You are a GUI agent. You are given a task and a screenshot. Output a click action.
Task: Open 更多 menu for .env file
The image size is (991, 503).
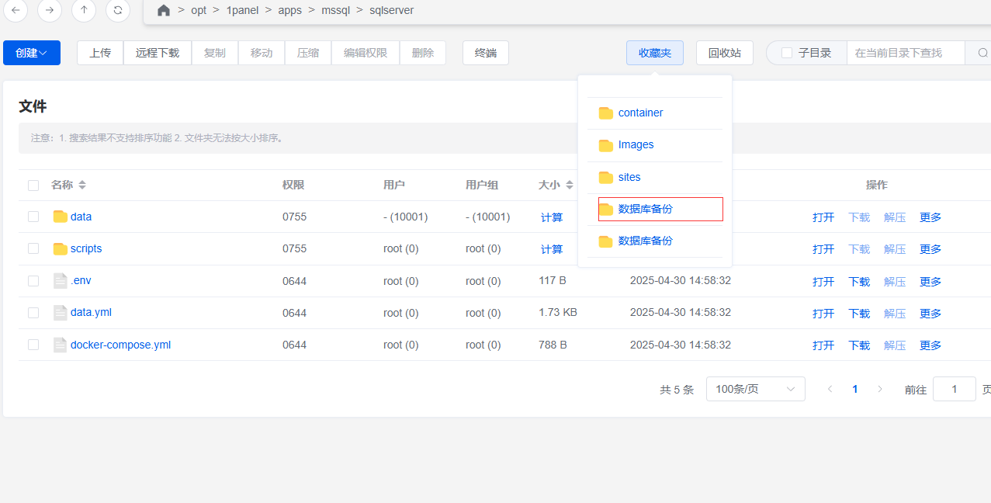click(930, 282)
